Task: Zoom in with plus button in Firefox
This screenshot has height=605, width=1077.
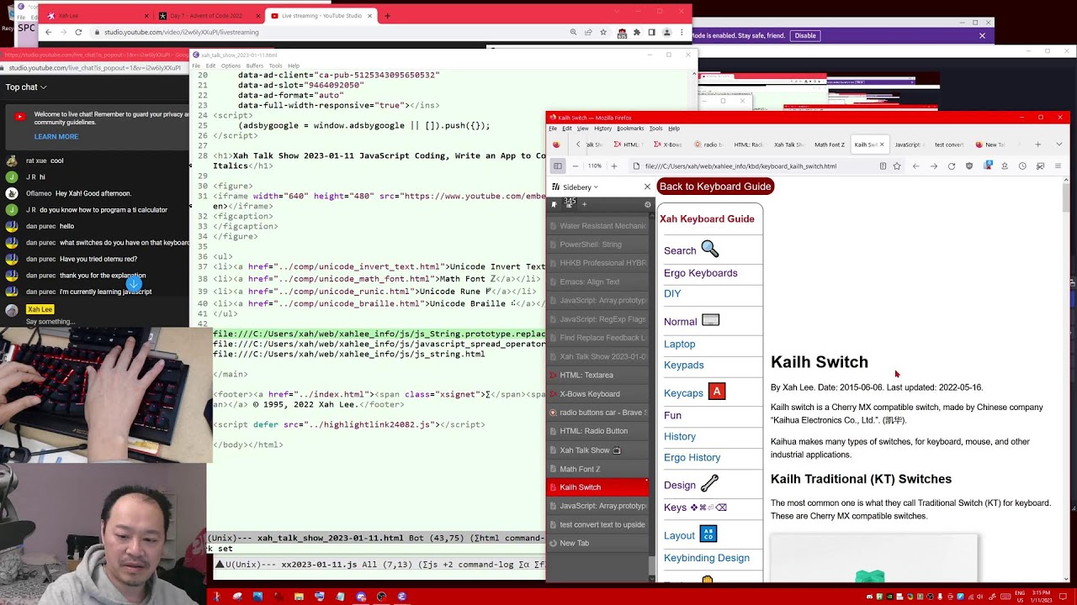Action: [x=613, y=166]
